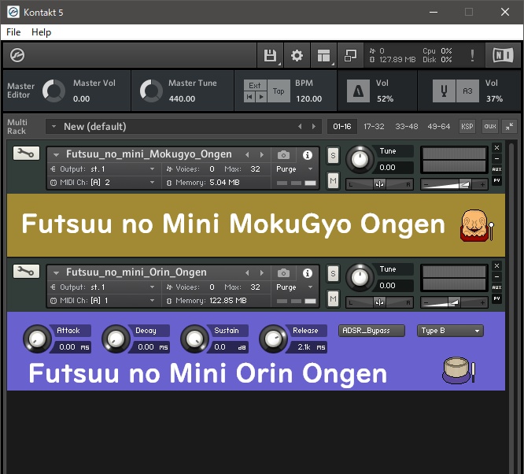
Task: Toggle ADSR_Bypass button
Action: (371, 331)
